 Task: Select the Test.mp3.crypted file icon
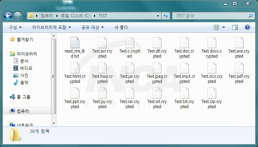click(x=184, y=68)
